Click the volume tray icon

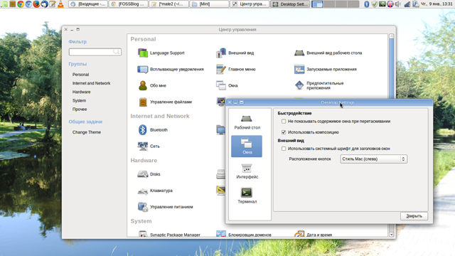pyautogui.click(x=398, y=4)
